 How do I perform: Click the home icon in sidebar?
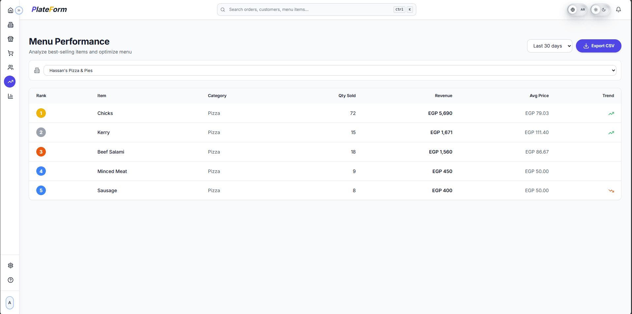point(10,10)
